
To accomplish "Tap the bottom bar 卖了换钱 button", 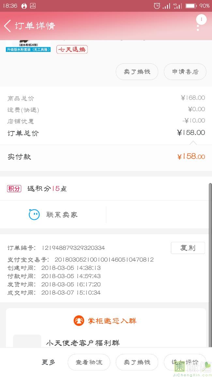I will point(137,362).
